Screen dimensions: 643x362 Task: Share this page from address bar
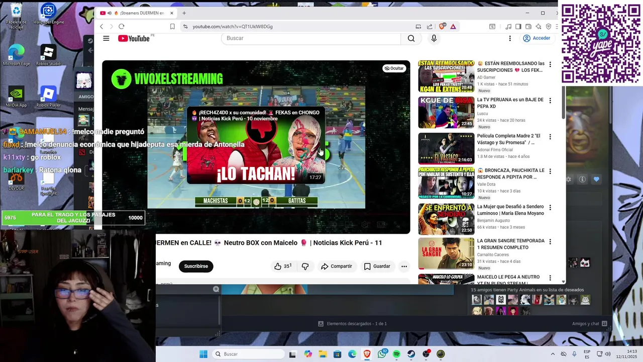tap(430, 26)
